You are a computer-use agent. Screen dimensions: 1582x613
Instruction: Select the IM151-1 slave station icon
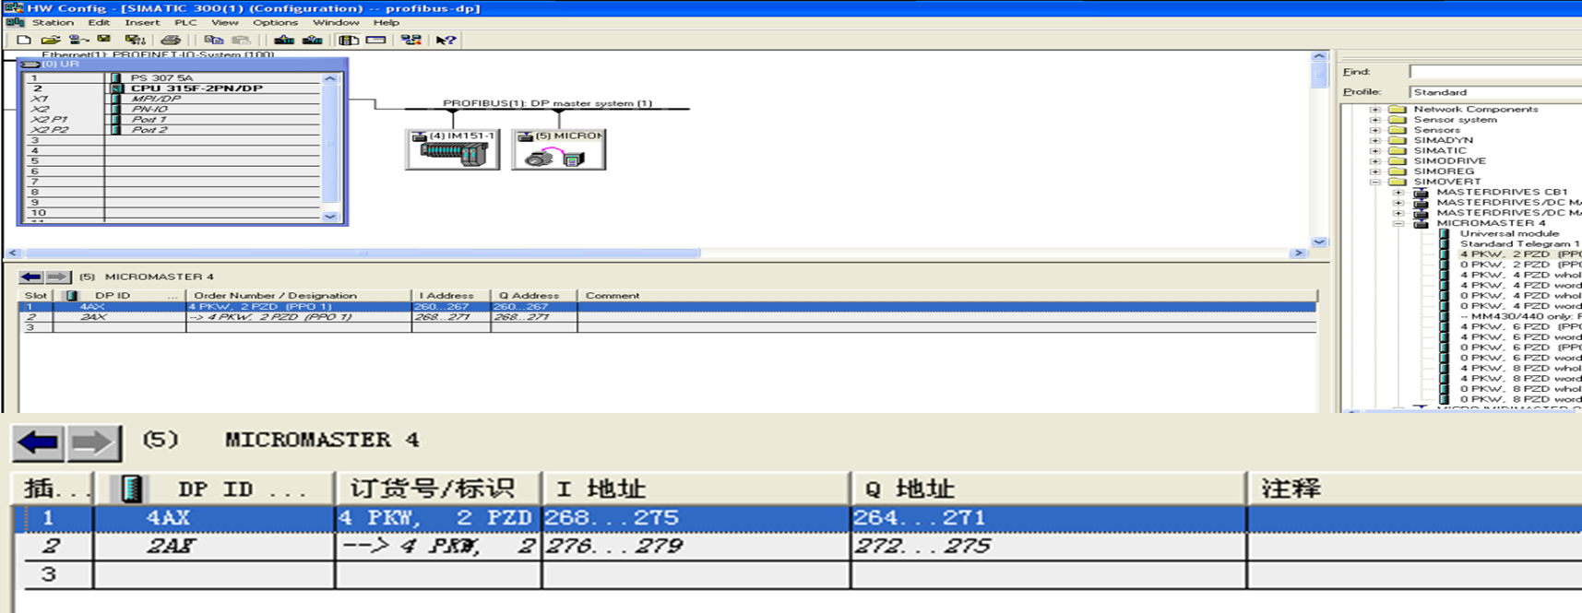453,149
